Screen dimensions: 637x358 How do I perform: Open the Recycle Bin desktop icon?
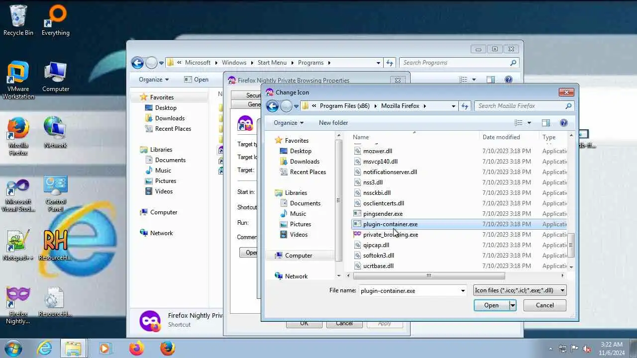point(18,20)
